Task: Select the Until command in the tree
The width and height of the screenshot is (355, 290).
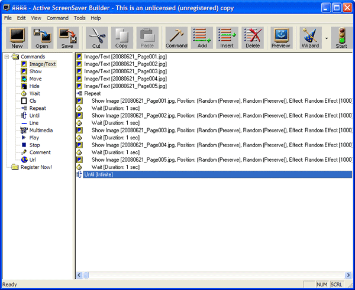Action: 34,116
